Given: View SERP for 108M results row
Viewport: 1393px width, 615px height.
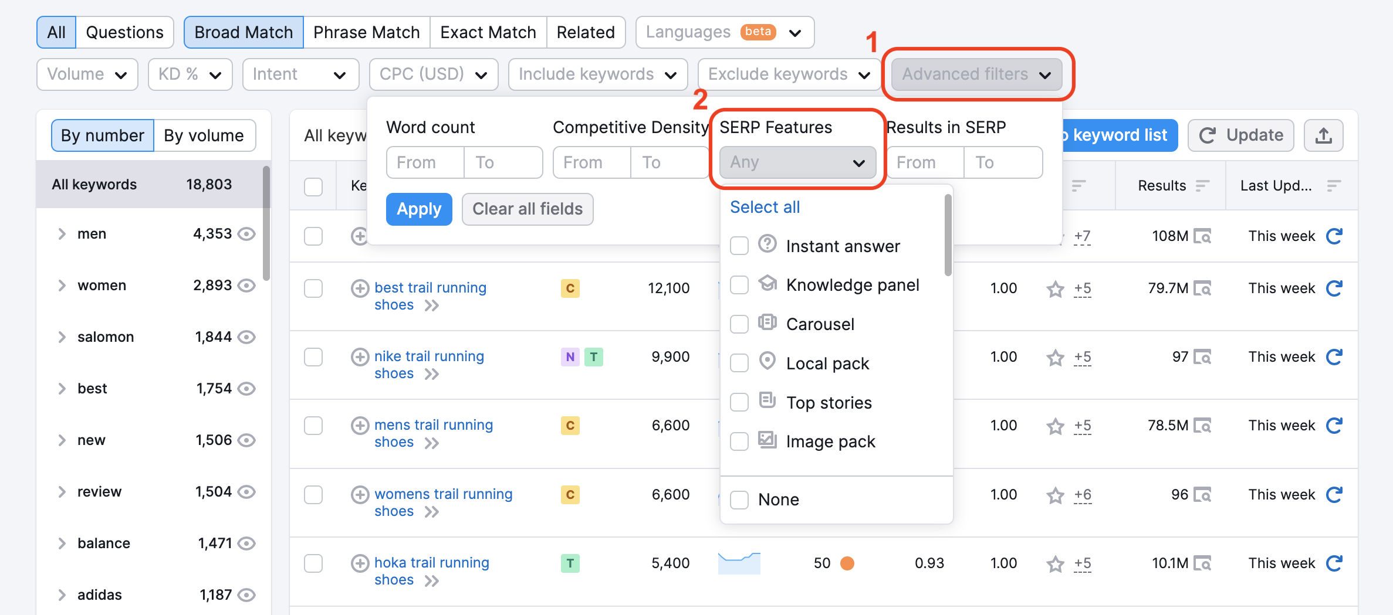Looking at the screenshot, I should pyautogui.click(x=1202, y=236).
